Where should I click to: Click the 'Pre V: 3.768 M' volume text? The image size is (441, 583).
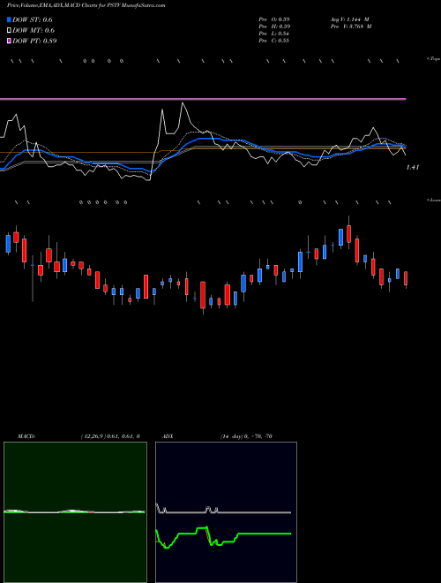351,26
